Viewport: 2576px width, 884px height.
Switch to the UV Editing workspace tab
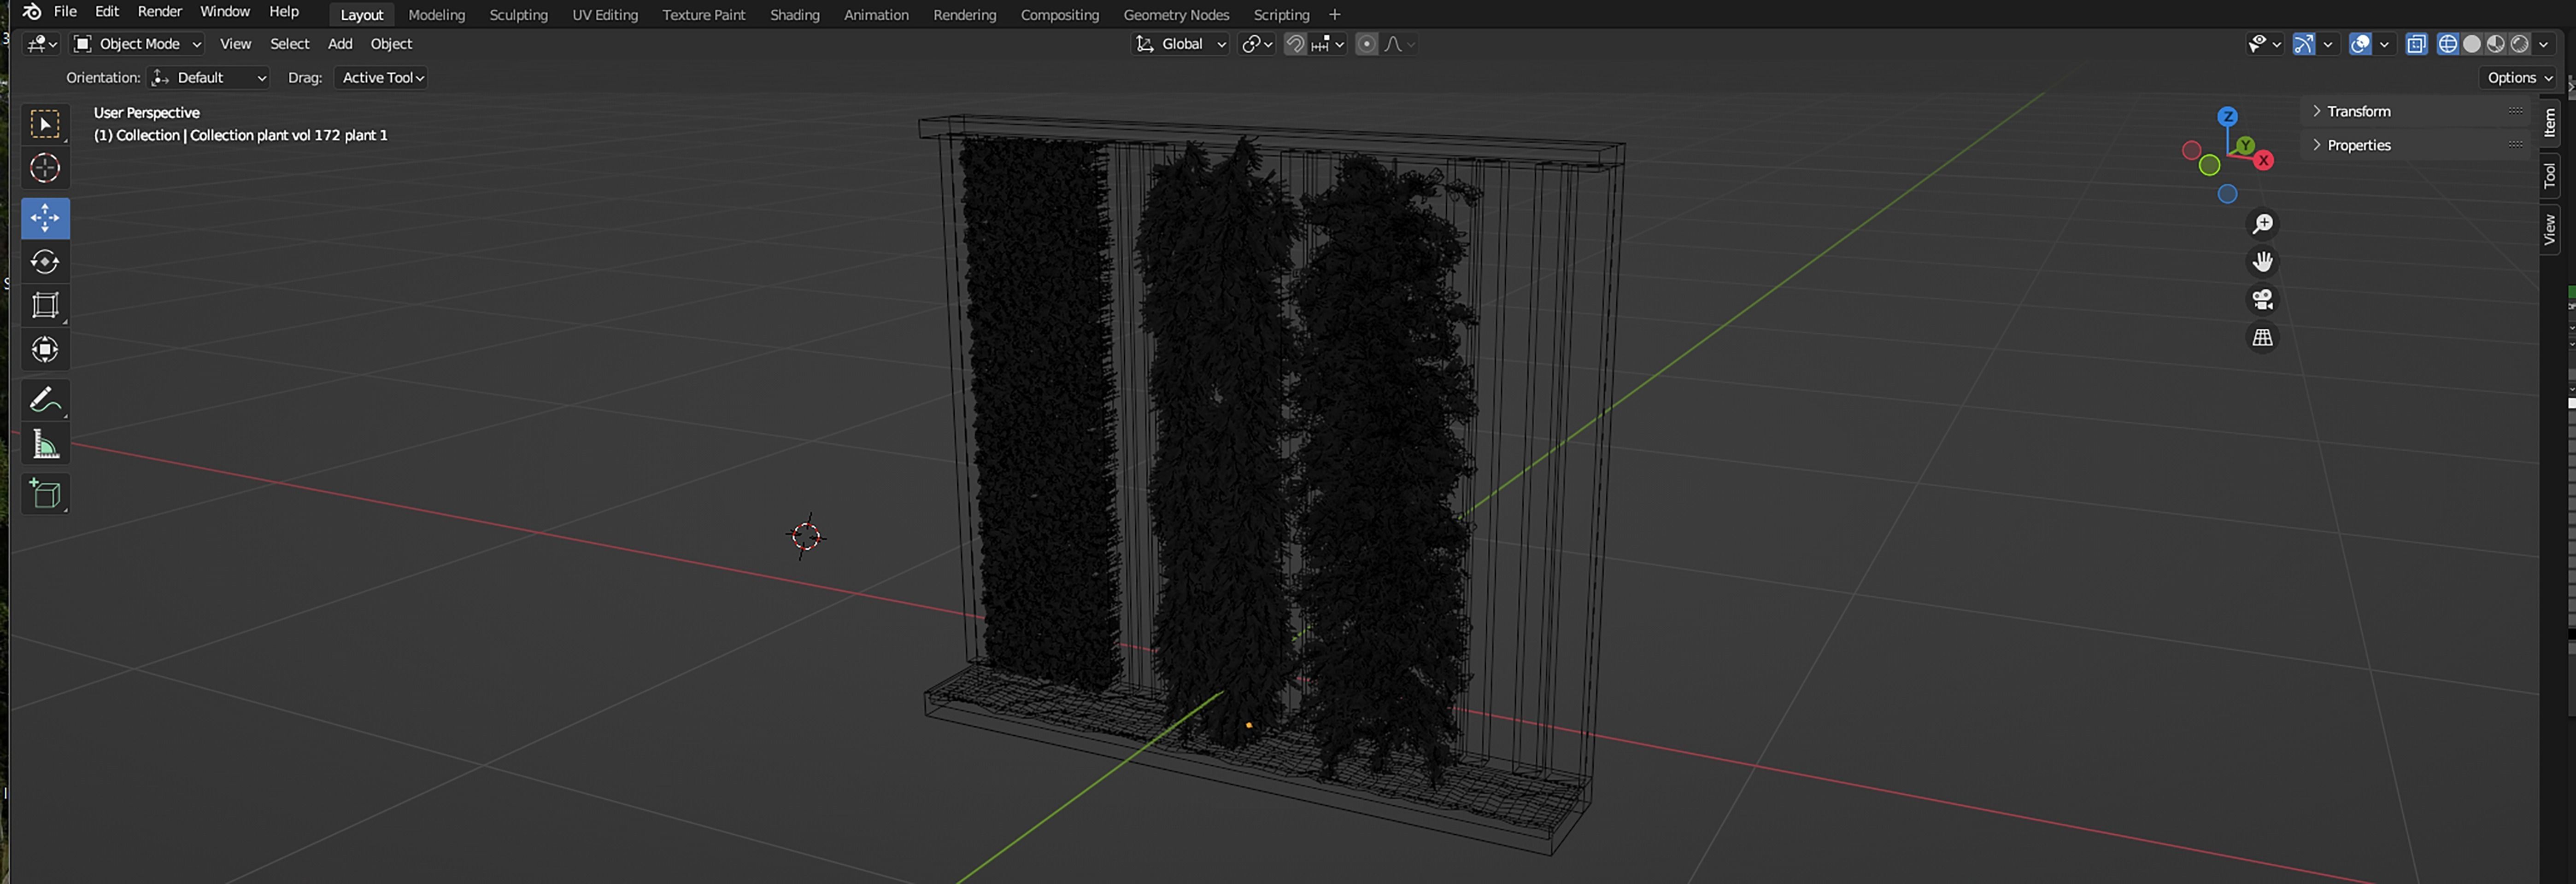[604, 15]
